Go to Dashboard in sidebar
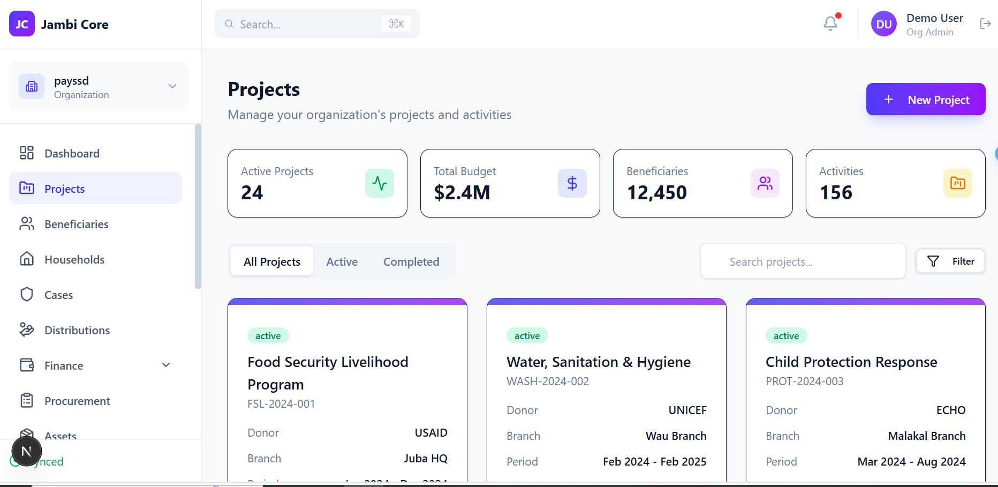The width and height of the screenshot is (998, 487). tap(72, 154)
